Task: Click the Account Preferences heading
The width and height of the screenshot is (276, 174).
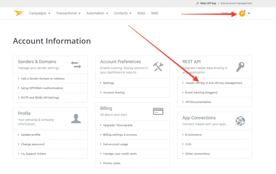Action: point(120,62)
